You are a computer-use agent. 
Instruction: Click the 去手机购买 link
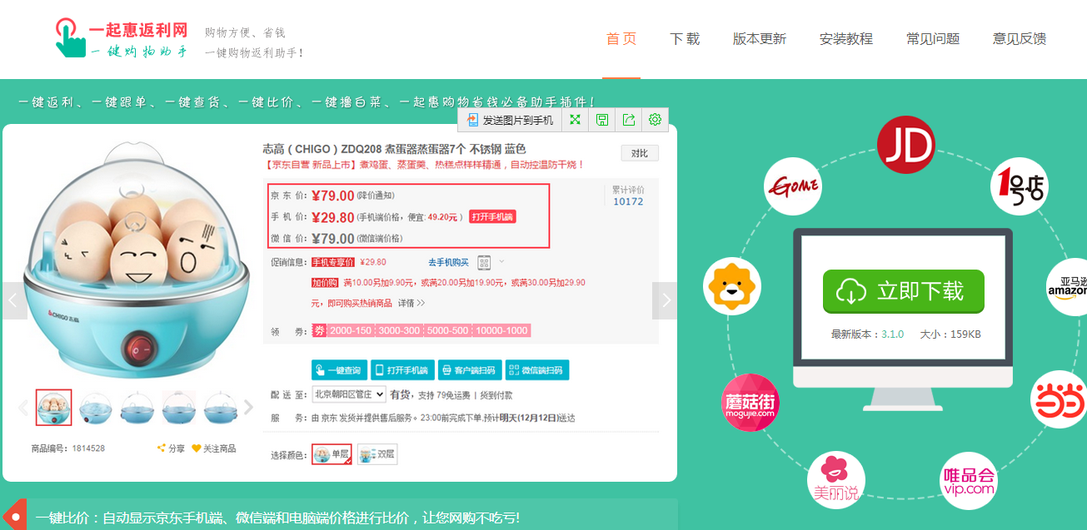pos(448,262)
